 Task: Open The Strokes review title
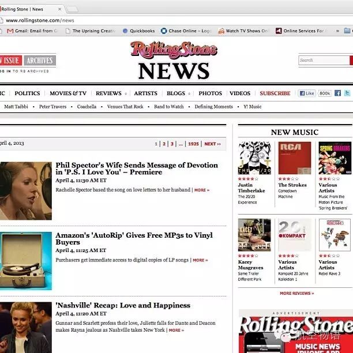click(292, 185)
